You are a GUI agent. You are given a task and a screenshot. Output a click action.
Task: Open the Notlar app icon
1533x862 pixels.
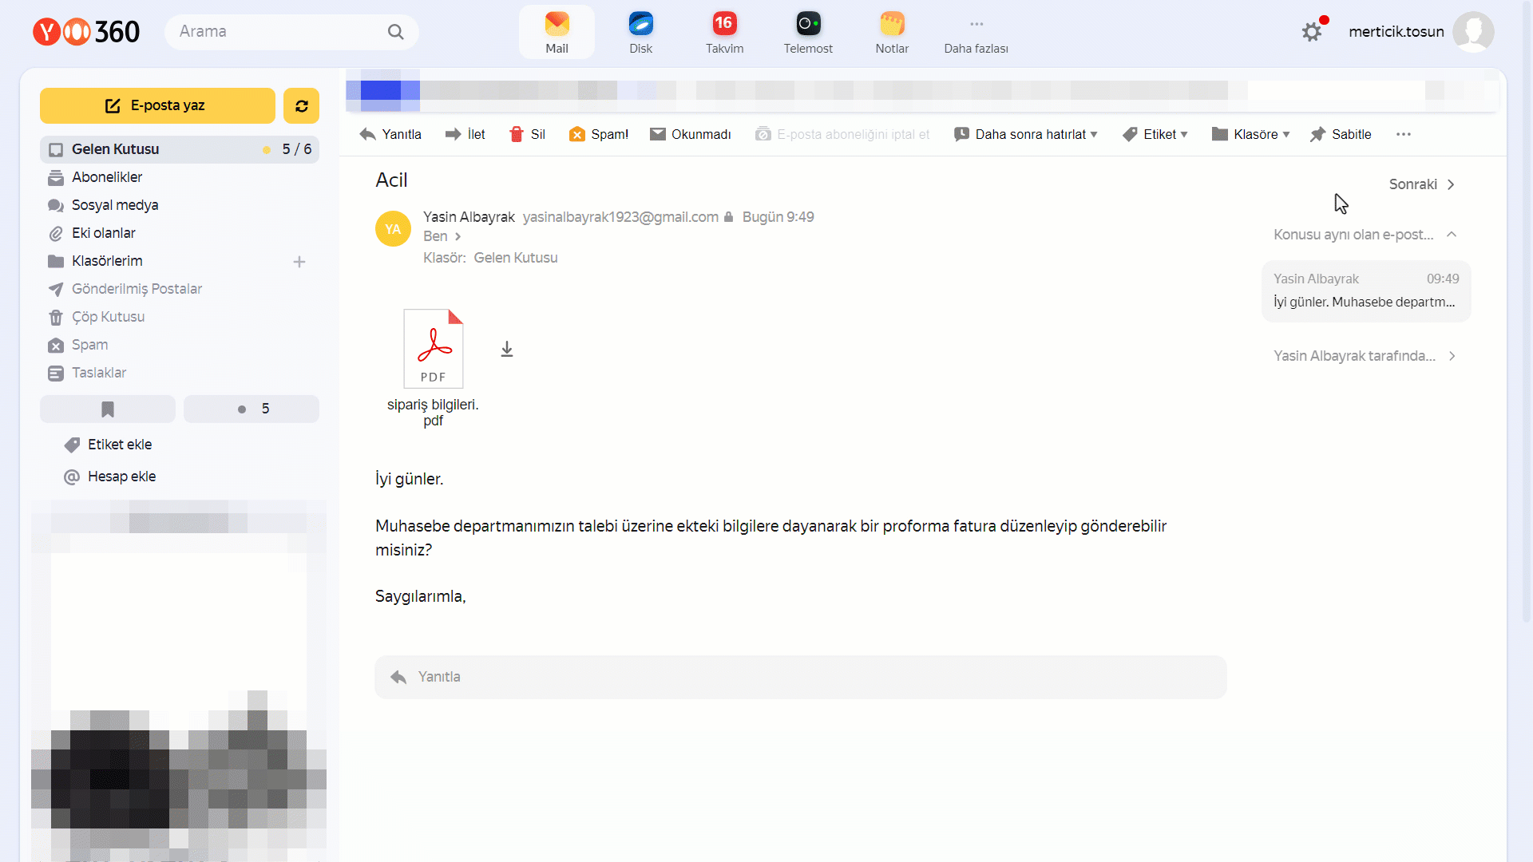tap(891, 24)
